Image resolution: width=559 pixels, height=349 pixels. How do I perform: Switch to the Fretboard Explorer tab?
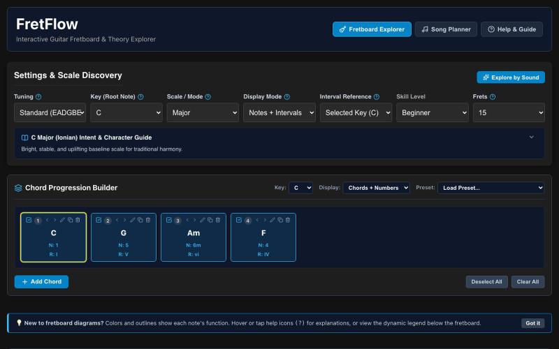(372, 29)
